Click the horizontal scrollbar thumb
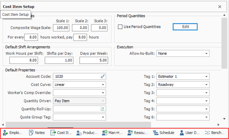The height and width of the screenshot is (139, 229). point(78,125)
